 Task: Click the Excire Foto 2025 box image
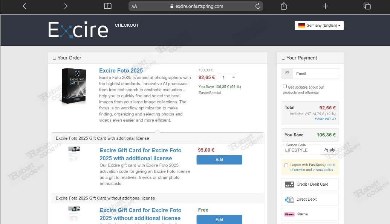coord(74,86)
